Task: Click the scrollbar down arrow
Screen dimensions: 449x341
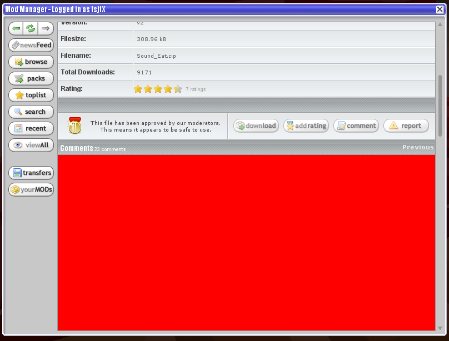Action: [x=440, y=328]
